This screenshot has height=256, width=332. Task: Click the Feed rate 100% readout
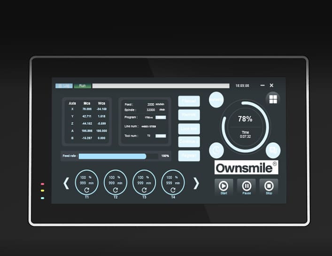(165, 156)
